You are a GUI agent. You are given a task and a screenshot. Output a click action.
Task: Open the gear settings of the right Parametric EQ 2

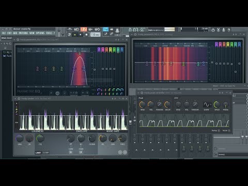pyautogui.click(x=135, y=35)
